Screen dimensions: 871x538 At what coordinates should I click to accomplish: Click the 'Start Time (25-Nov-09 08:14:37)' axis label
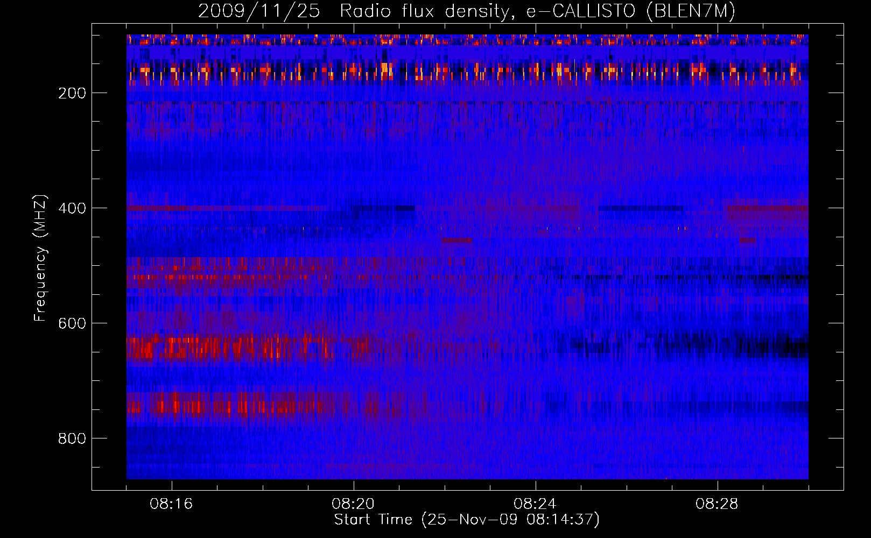click(467, 520)
